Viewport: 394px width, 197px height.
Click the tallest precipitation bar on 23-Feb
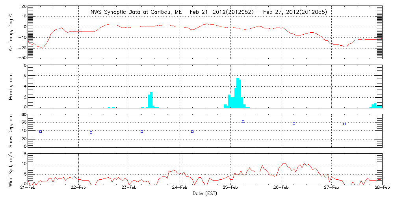point(151,99)
